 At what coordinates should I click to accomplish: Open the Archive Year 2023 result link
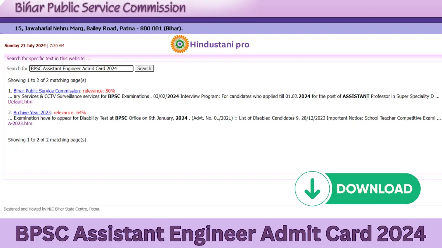click(x=32, y=113)
